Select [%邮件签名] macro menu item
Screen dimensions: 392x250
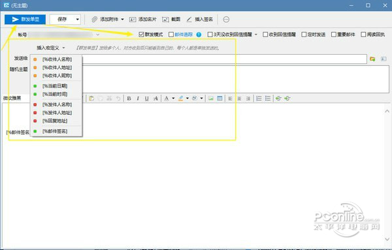click(x=56, y=131)
